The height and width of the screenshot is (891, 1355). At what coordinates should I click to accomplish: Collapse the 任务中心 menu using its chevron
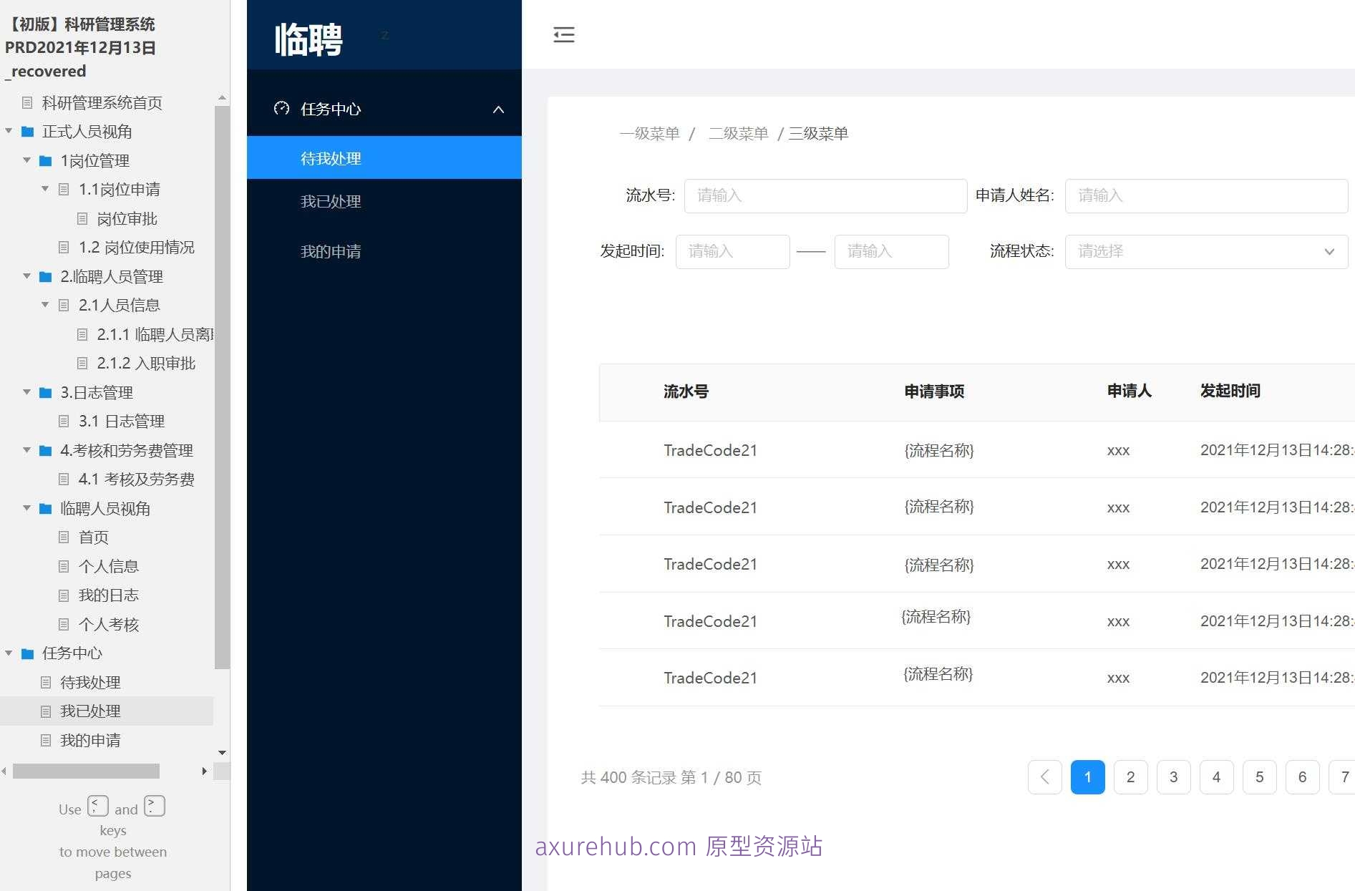[498, 109]
